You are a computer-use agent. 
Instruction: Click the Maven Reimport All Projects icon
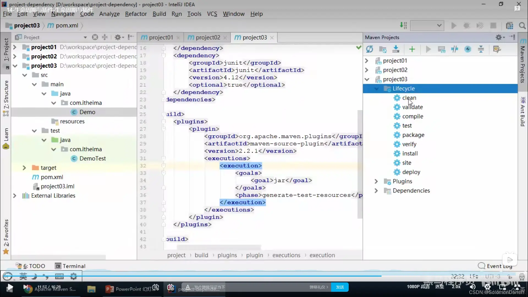[369, 49]
